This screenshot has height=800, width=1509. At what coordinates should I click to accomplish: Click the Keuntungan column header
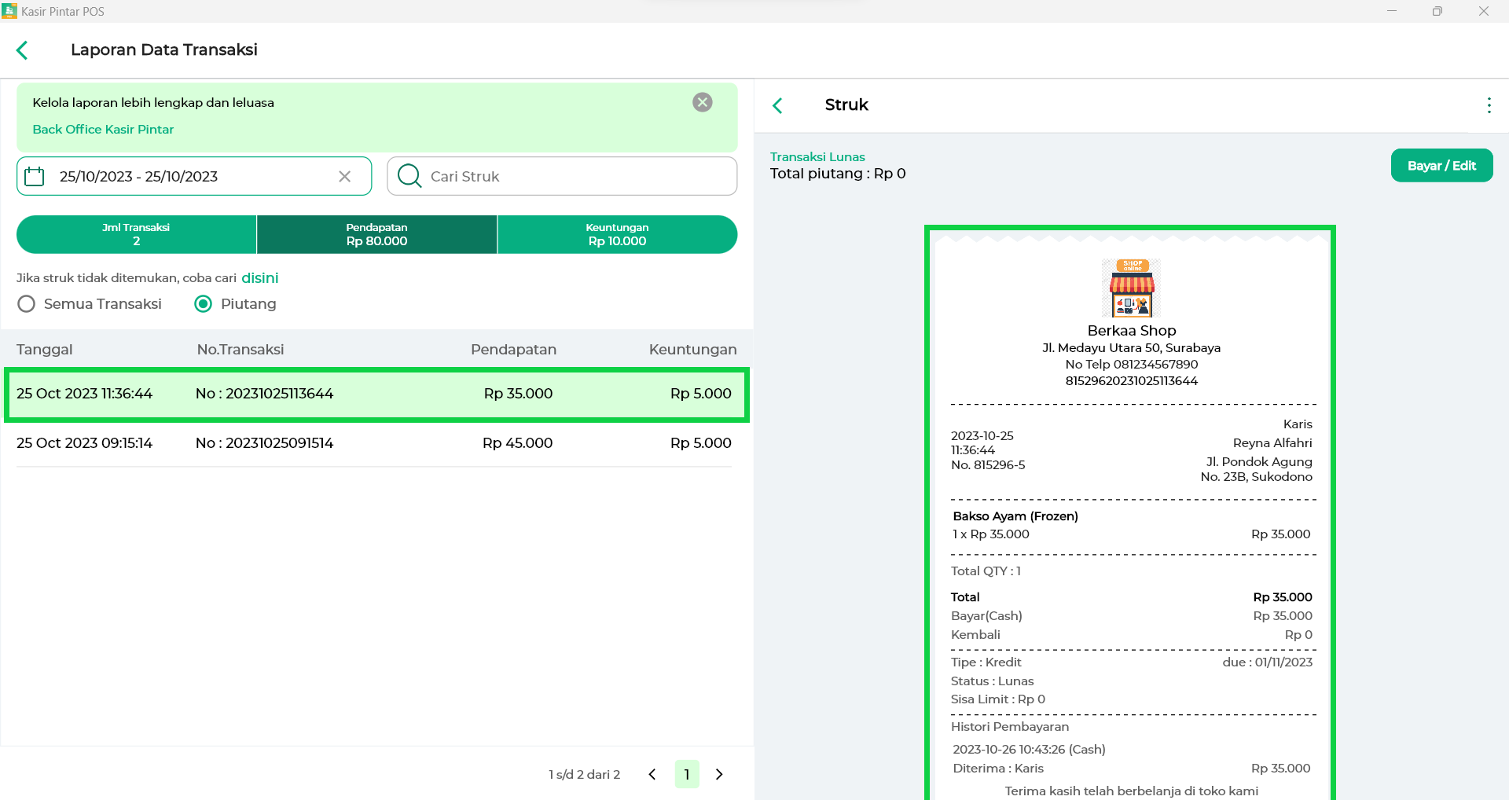[x=692, y=350]
